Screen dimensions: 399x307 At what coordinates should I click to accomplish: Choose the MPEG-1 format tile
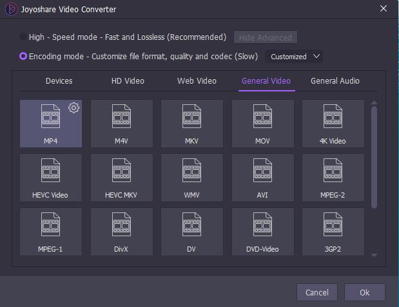51,232
